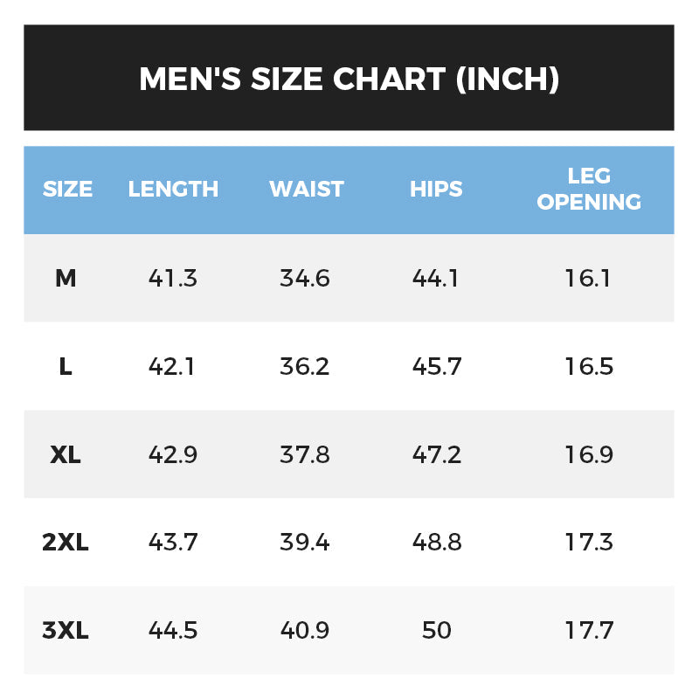Screen dimensions: 699x699
Task: Click the 47.2 hips value
Action: point(437,455)
